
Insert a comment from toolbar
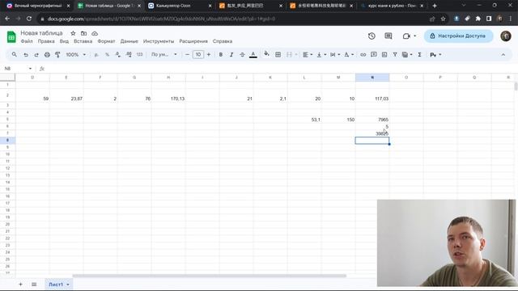click(x=374, y=55)
